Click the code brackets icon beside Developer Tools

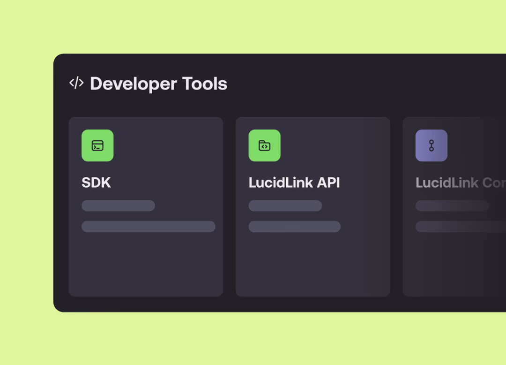[76, 83]
